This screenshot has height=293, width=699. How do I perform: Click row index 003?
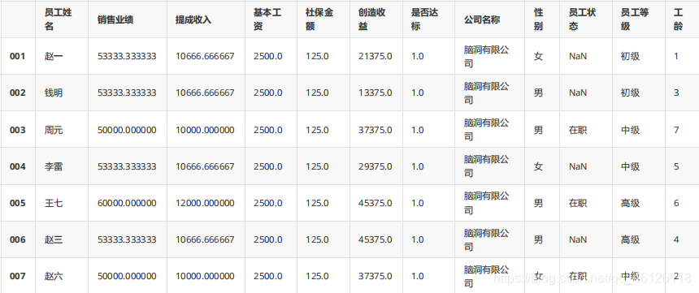(18, 130)
